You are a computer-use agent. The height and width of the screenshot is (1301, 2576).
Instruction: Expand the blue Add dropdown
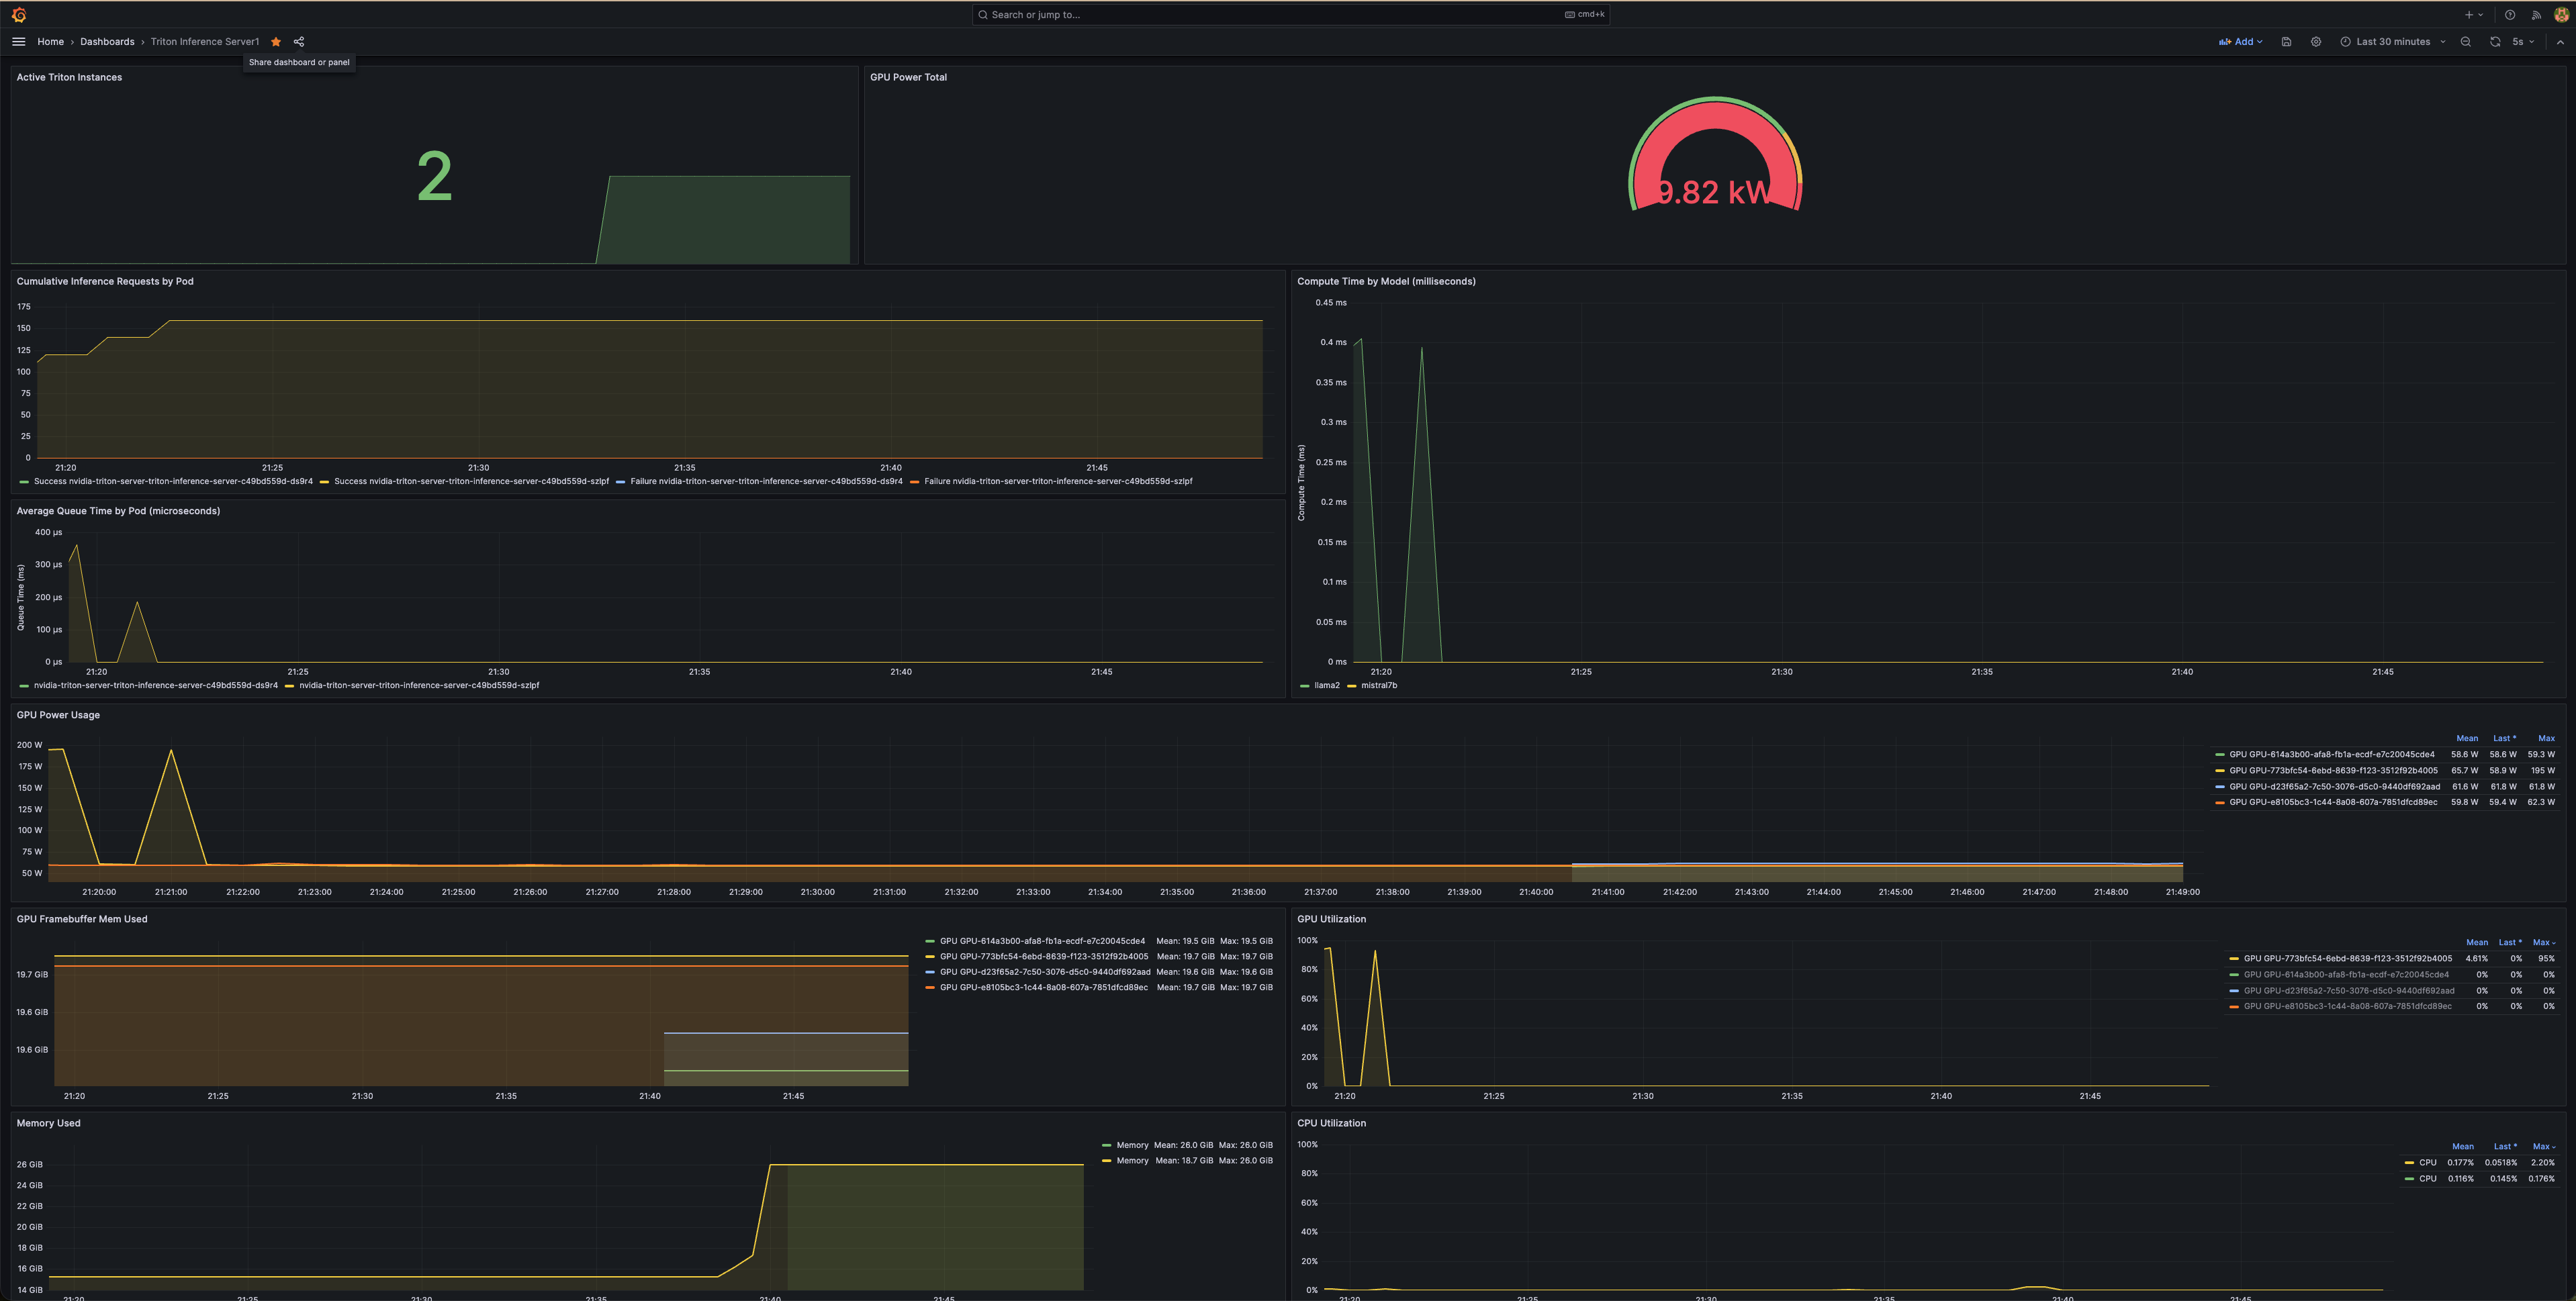[x=2240, y=42]
